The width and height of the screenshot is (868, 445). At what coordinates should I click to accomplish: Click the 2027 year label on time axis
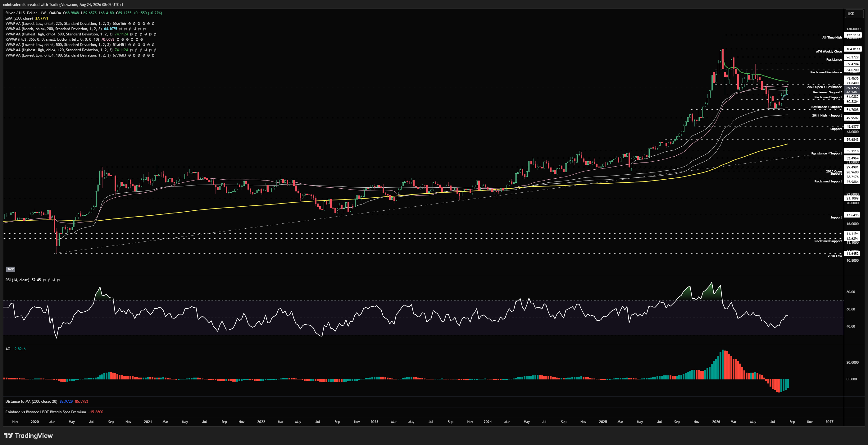pyautogui.click(x=829, y=422)
